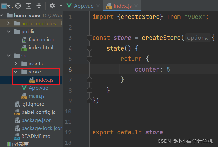Click the external libraries bar icon
Viewport: 218px width, 147px height.
[10, 144]
